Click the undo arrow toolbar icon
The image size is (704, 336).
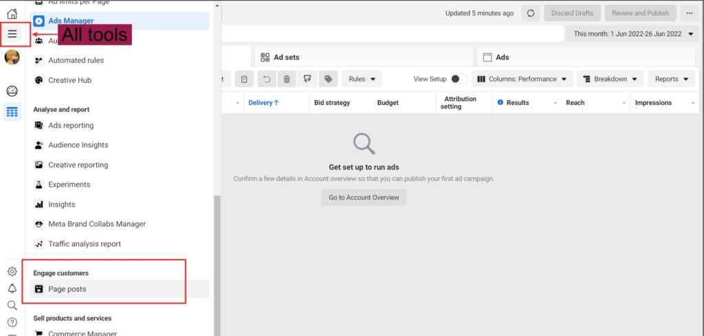click(267, 80)
